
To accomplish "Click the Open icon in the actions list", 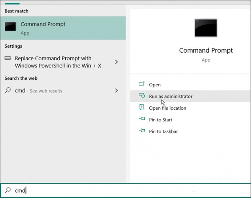I will pos(142,84).
